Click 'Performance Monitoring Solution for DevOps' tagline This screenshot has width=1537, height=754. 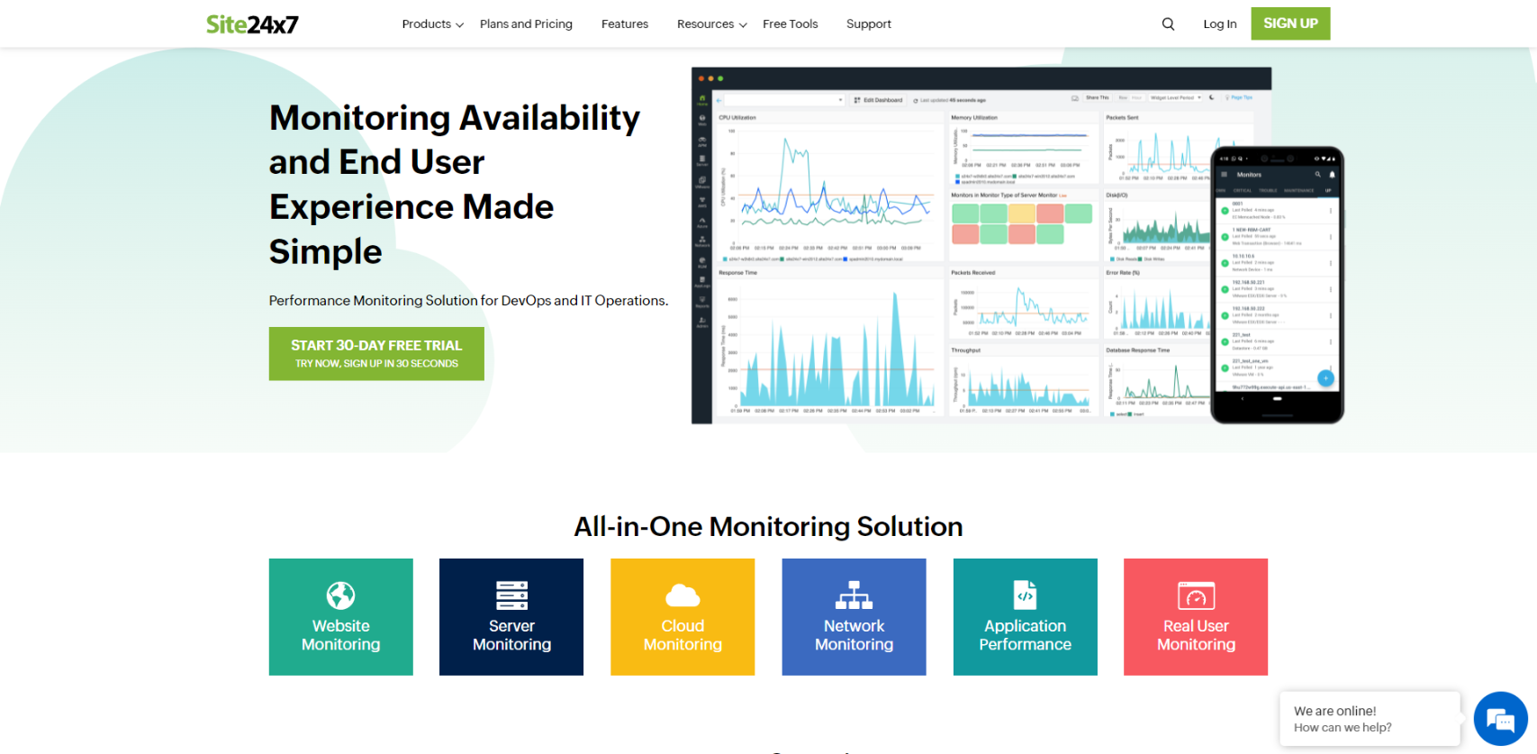click(x=468, y=301)
